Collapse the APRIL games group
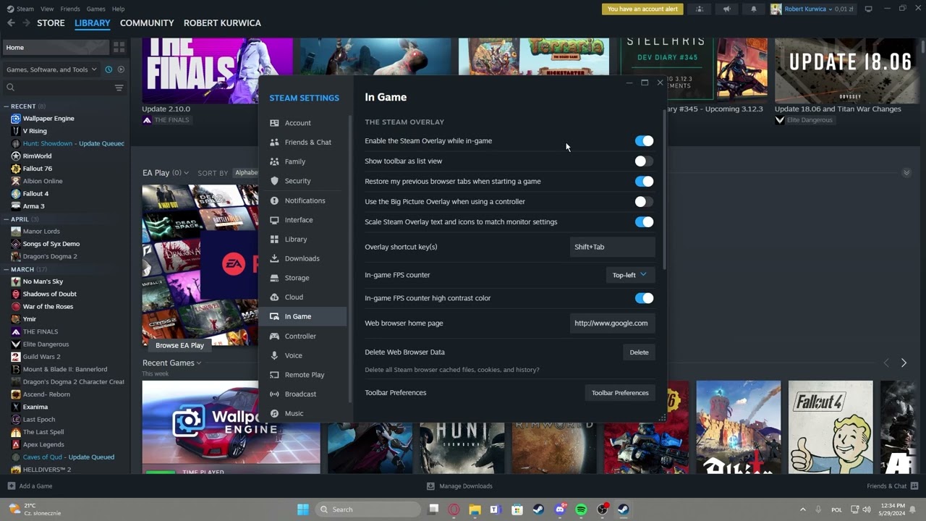This screenshot has width=926, height=521. click(x=7, y=219)
